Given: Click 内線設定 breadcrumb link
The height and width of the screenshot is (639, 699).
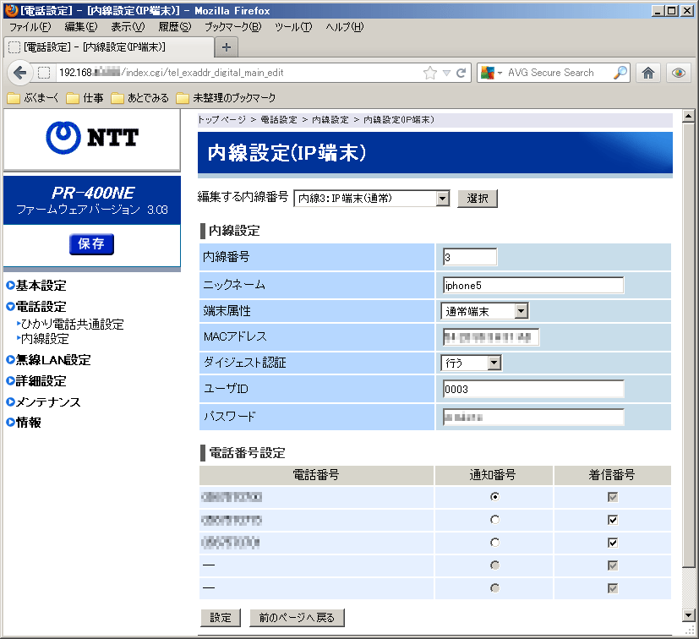Looking at the screenshot, I should click(330, 120).
